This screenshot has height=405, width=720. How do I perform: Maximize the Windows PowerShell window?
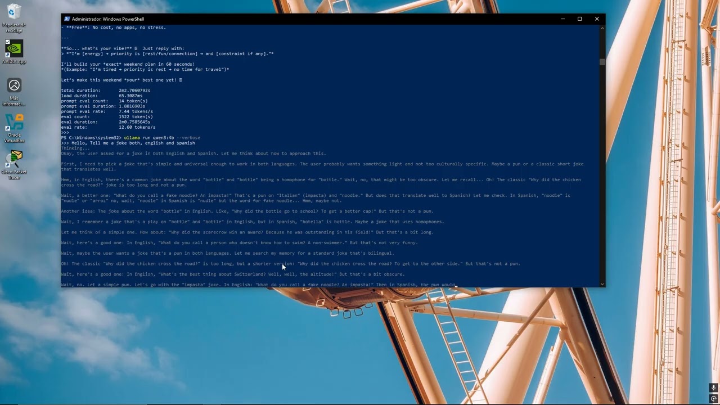pos(579,19)
